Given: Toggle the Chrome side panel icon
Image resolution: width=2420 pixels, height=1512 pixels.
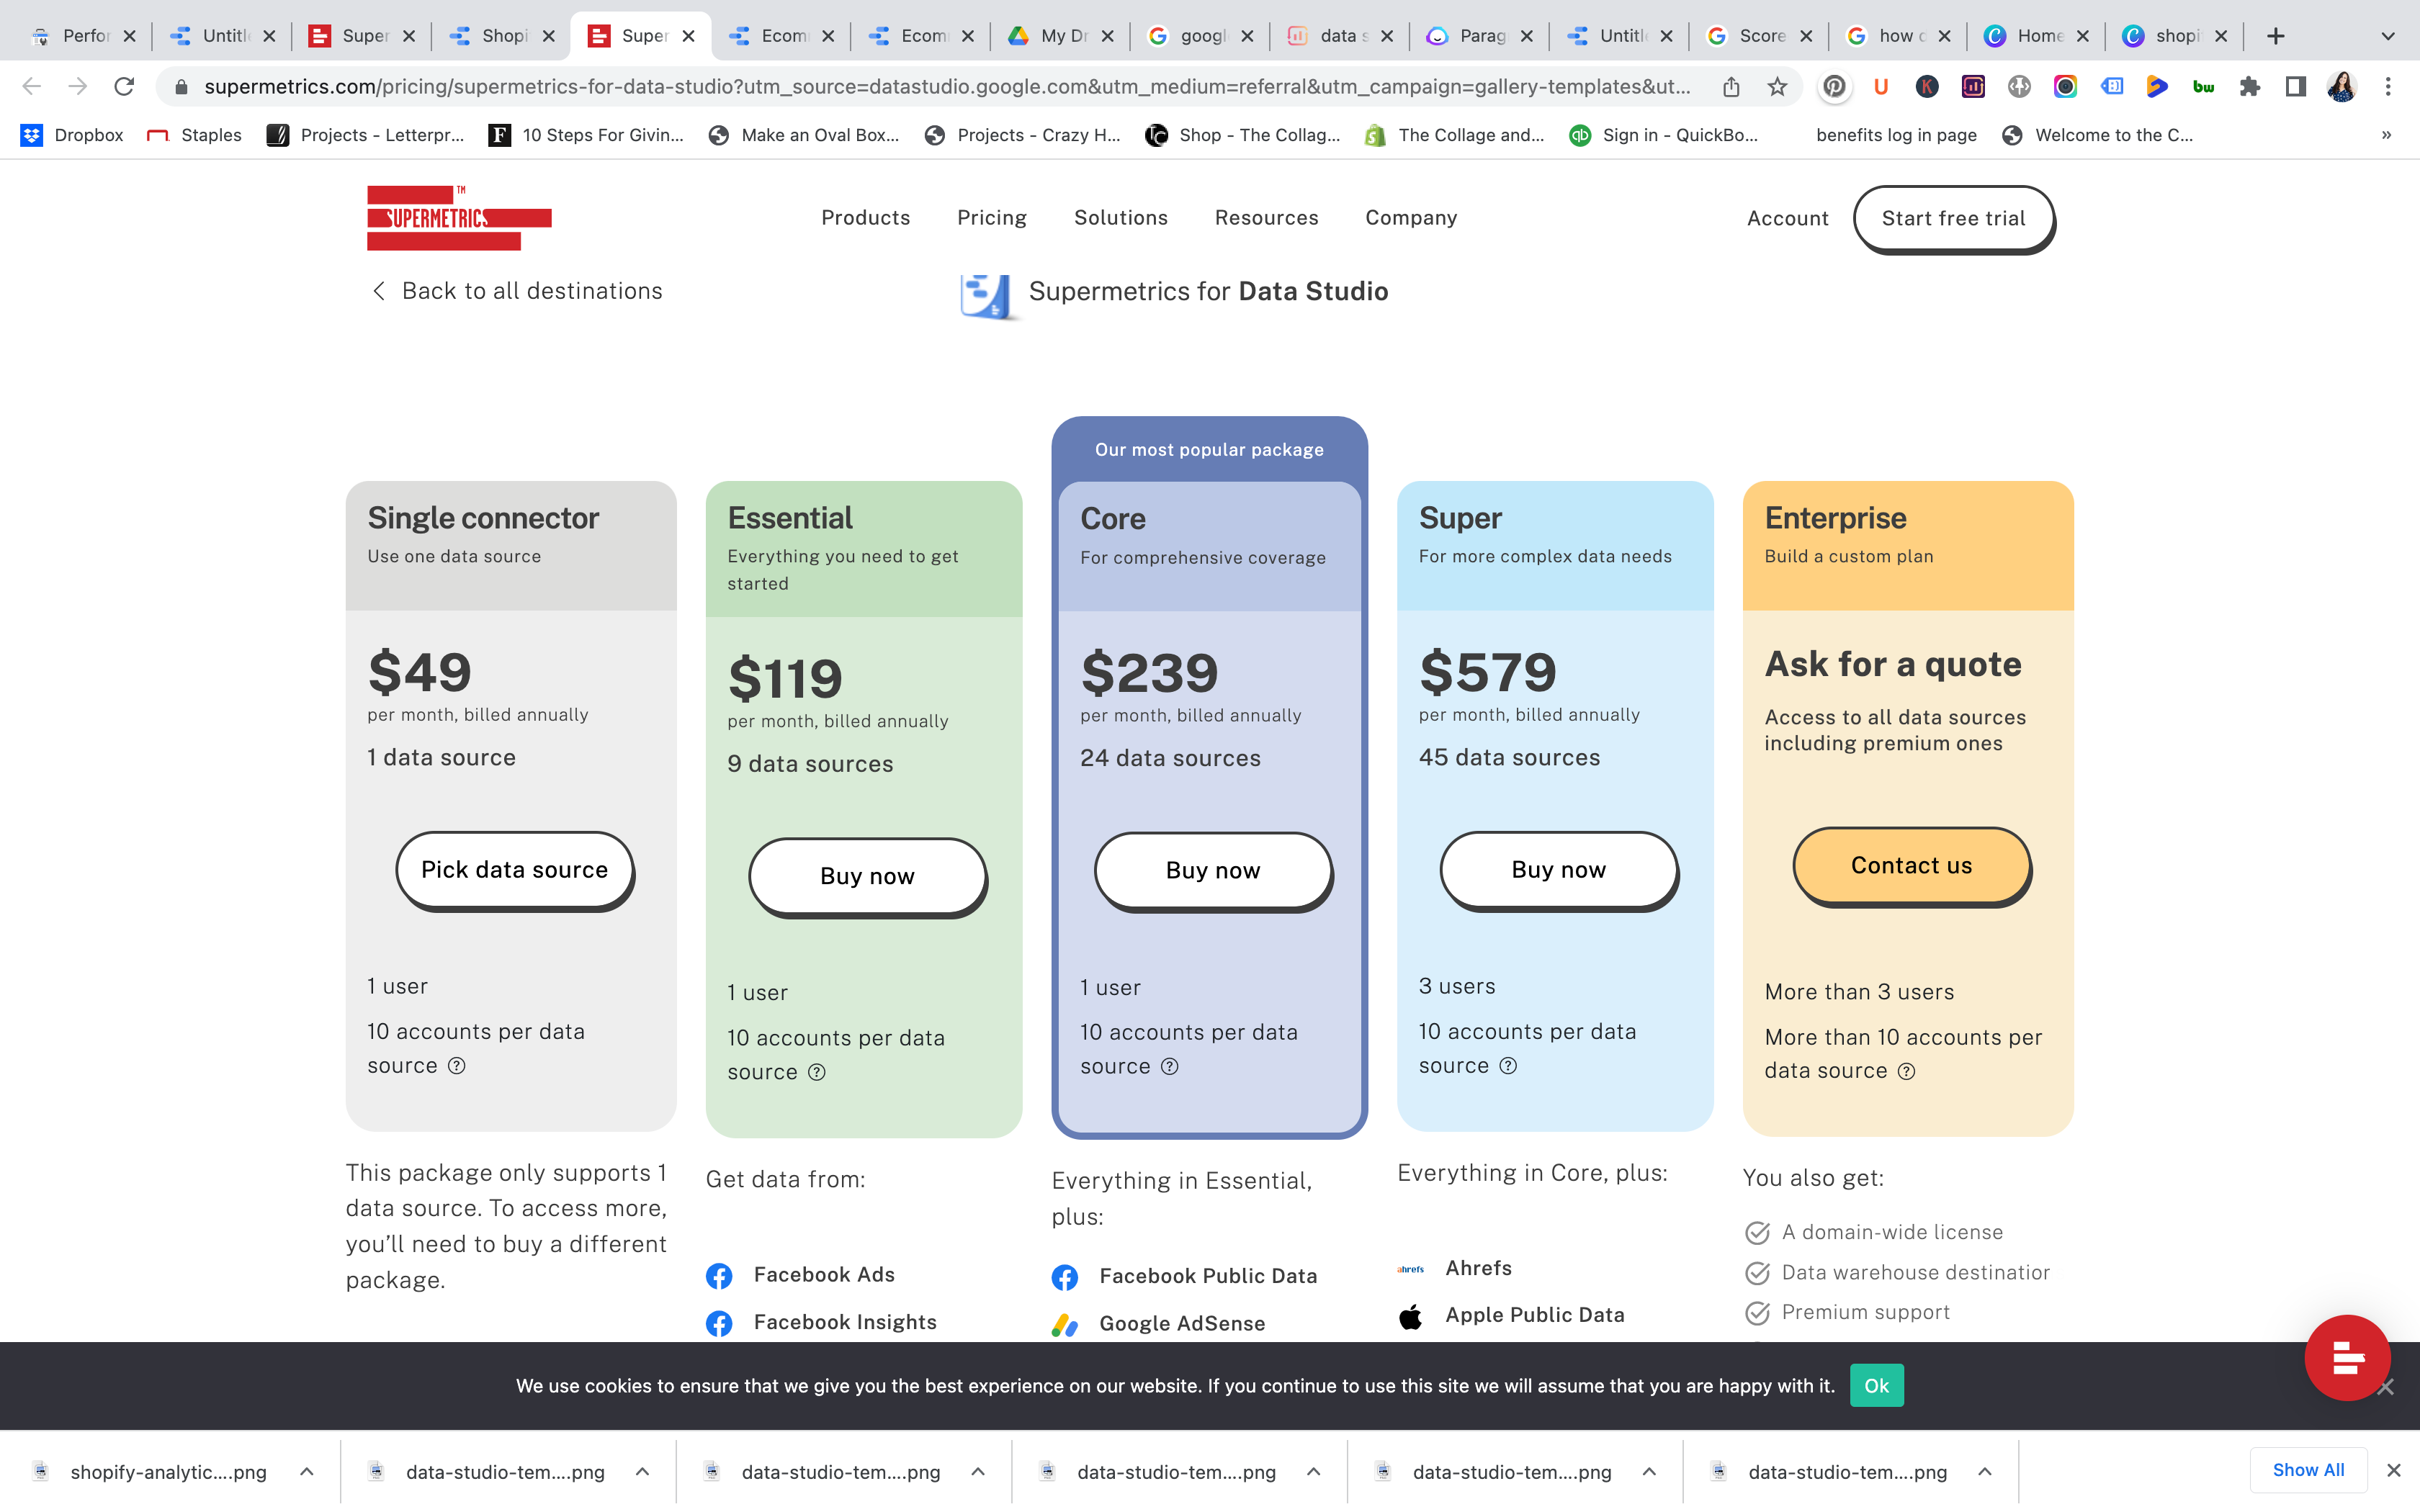Looking at the screenshot, I should (x=2296, y=87).
